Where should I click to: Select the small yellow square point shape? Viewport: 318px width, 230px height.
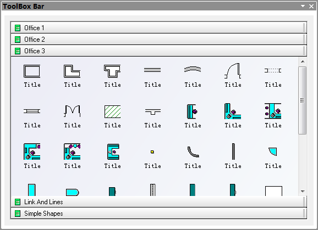pos(152,152)
